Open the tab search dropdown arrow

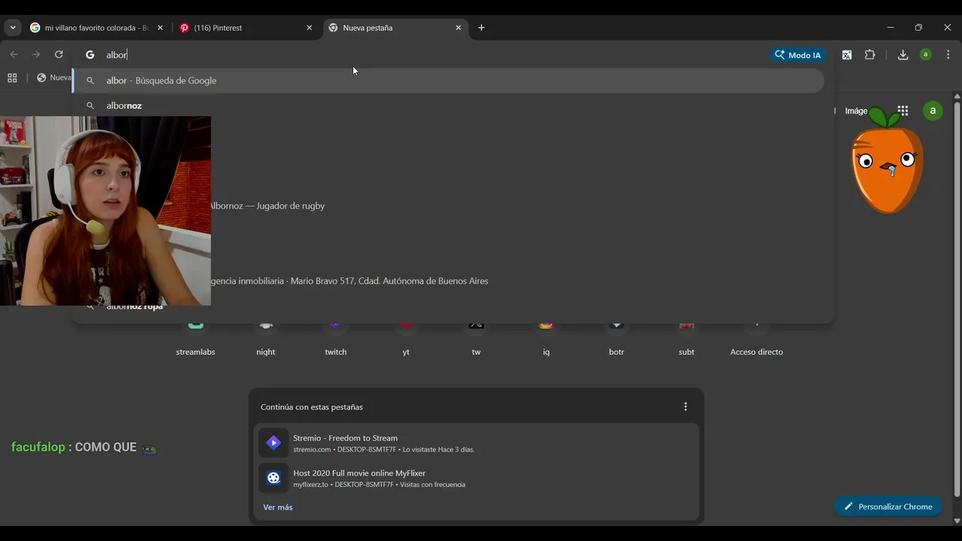[13, 28]
